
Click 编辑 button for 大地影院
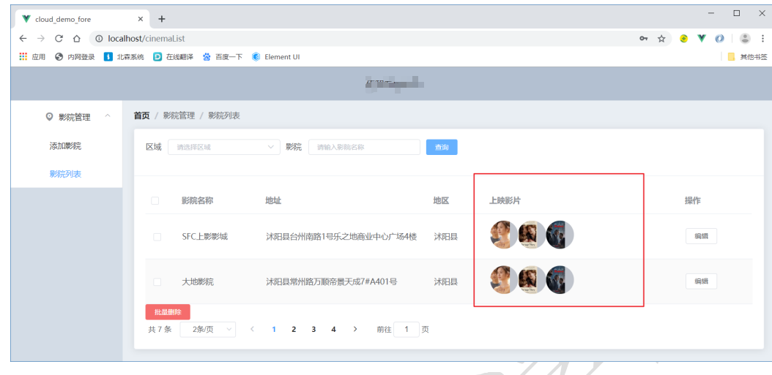click(x=701, y=281)
